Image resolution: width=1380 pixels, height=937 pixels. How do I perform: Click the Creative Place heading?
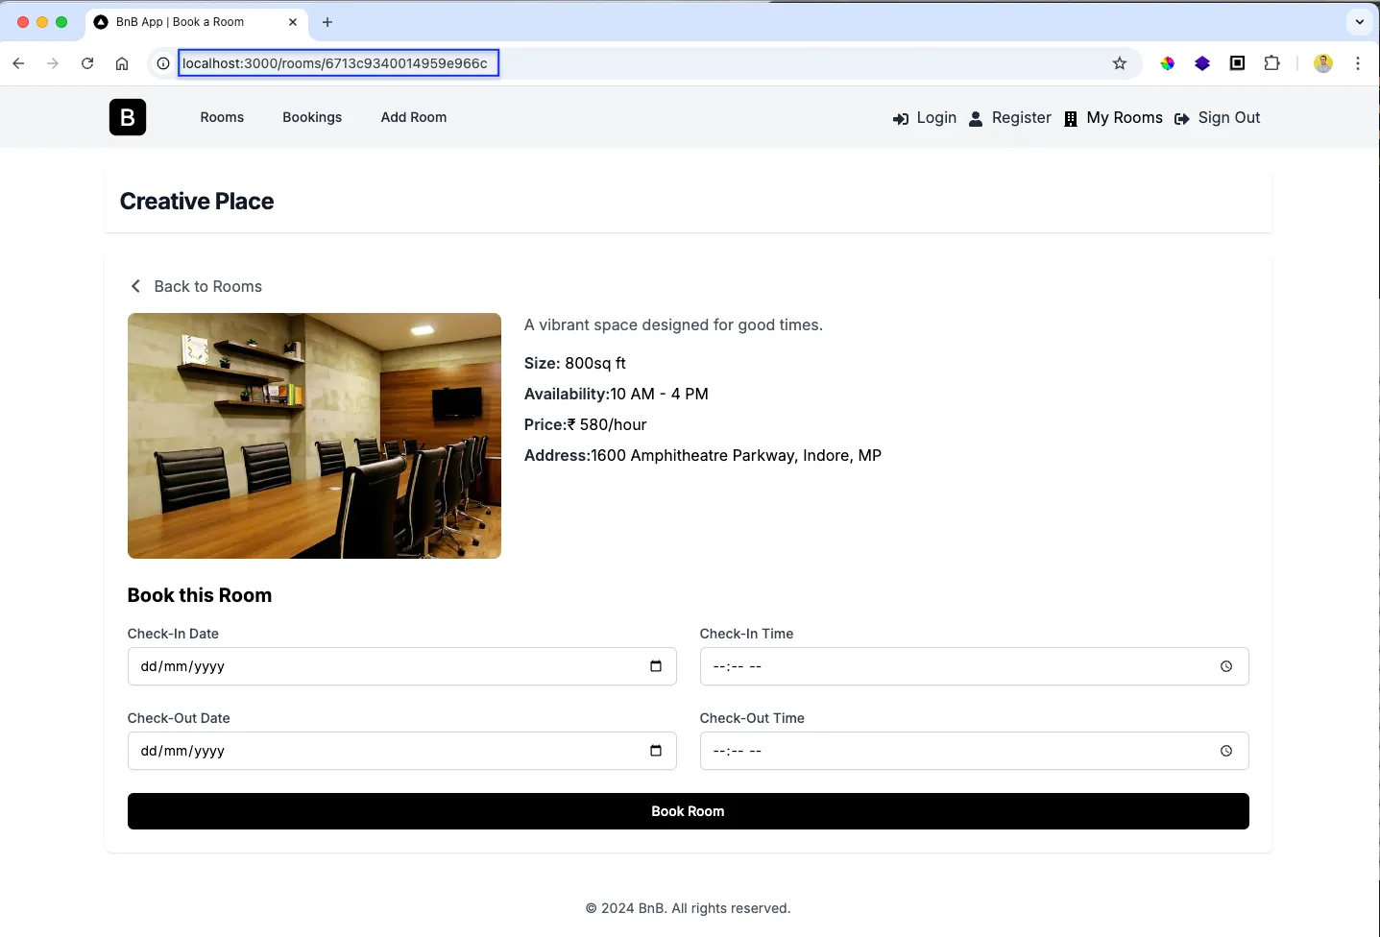tap(197, 201)
